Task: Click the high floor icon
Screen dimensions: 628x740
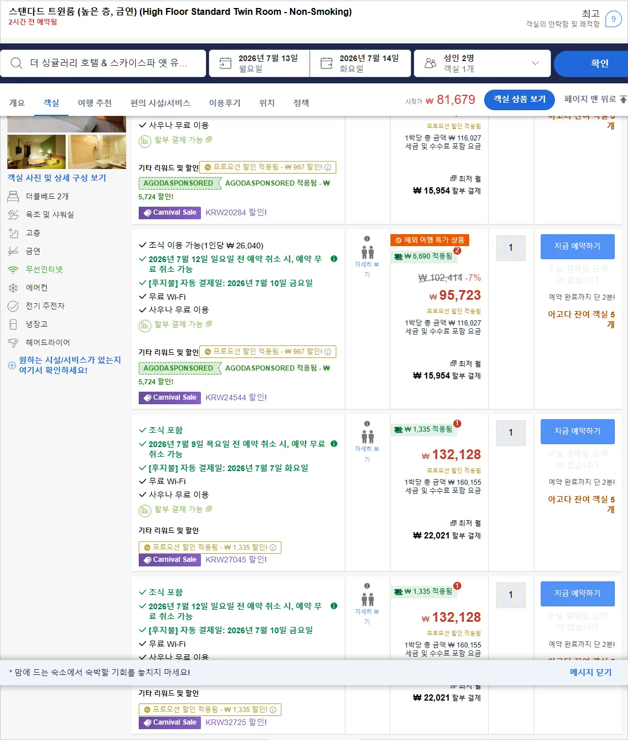Action: point(13,233)
